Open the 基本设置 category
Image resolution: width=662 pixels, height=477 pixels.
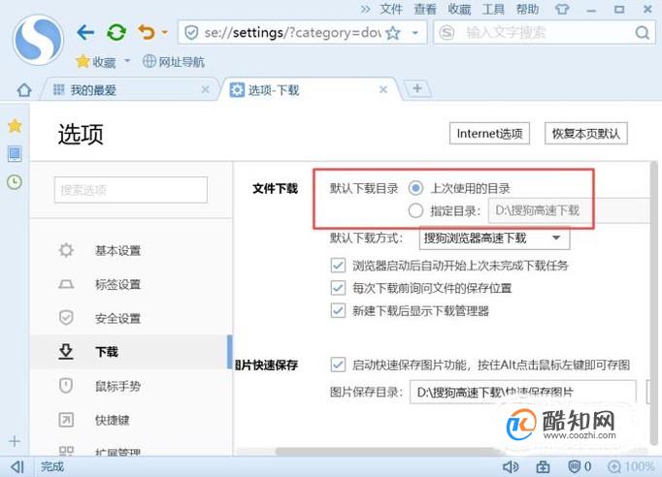click(x=131, y=250)
